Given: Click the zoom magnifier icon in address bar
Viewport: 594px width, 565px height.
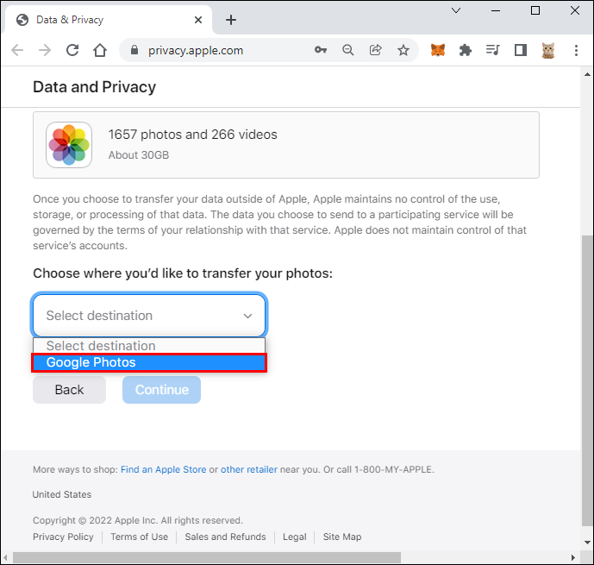Looking at the screenshot, I should click(348, 50).
